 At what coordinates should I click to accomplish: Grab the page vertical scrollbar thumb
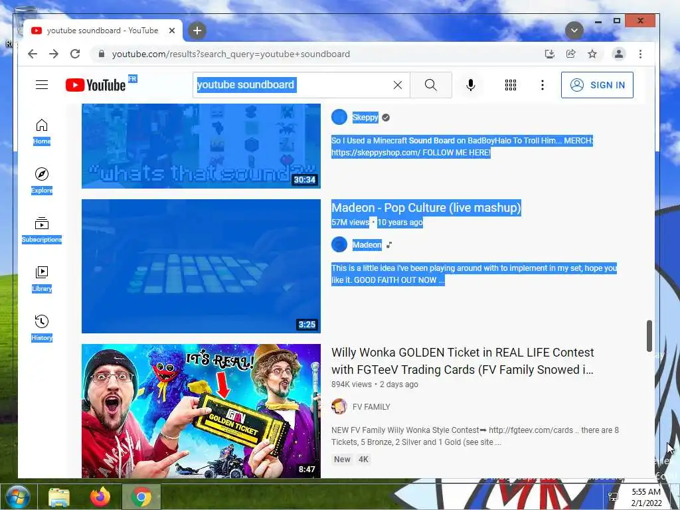point(649,336)
